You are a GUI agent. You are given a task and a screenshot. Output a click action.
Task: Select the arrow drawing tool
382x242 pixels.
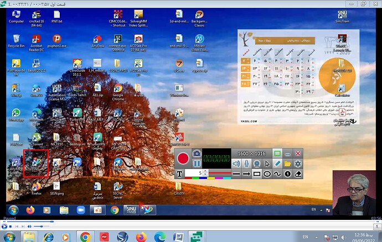[x=246, y=174]
